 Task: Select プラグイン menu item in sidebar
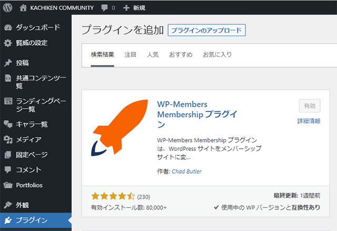coord(36,220)
